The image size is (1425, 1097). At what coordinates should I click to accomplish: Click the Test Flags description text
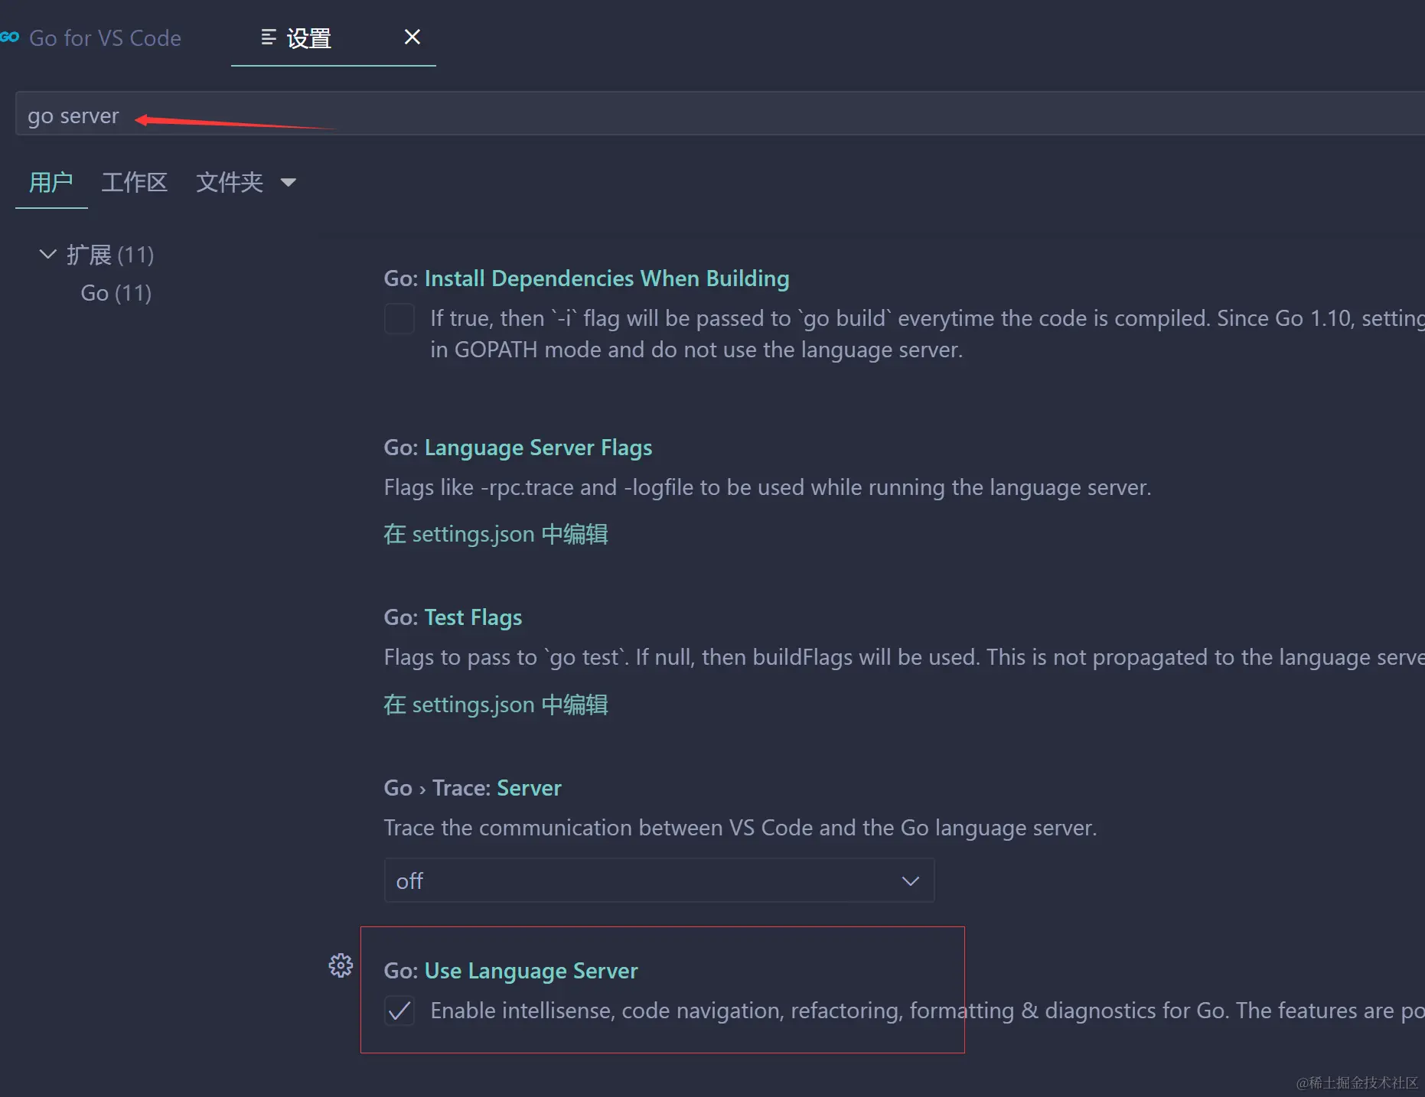(x=904, y=657)
